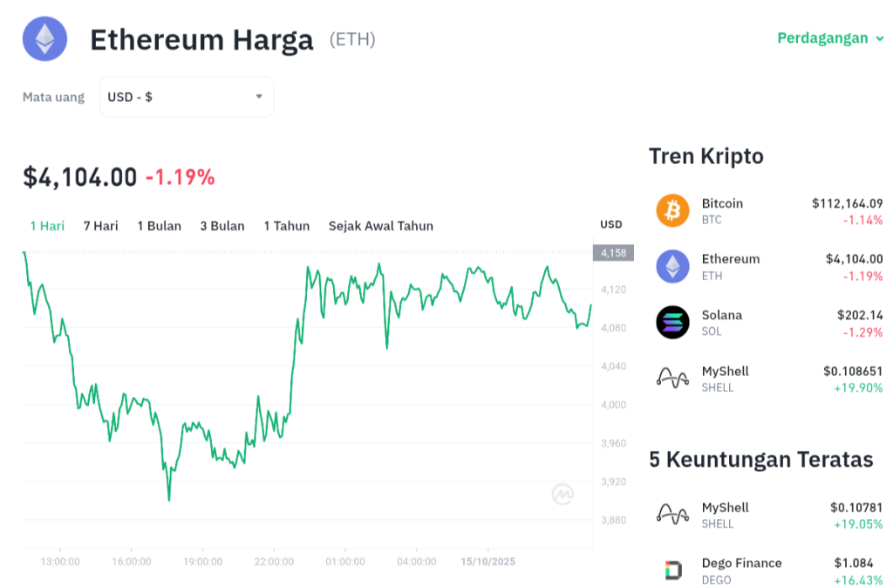Click the Dego Finance icon under 5 Keuntungan Teratas

tap(672, 571)
